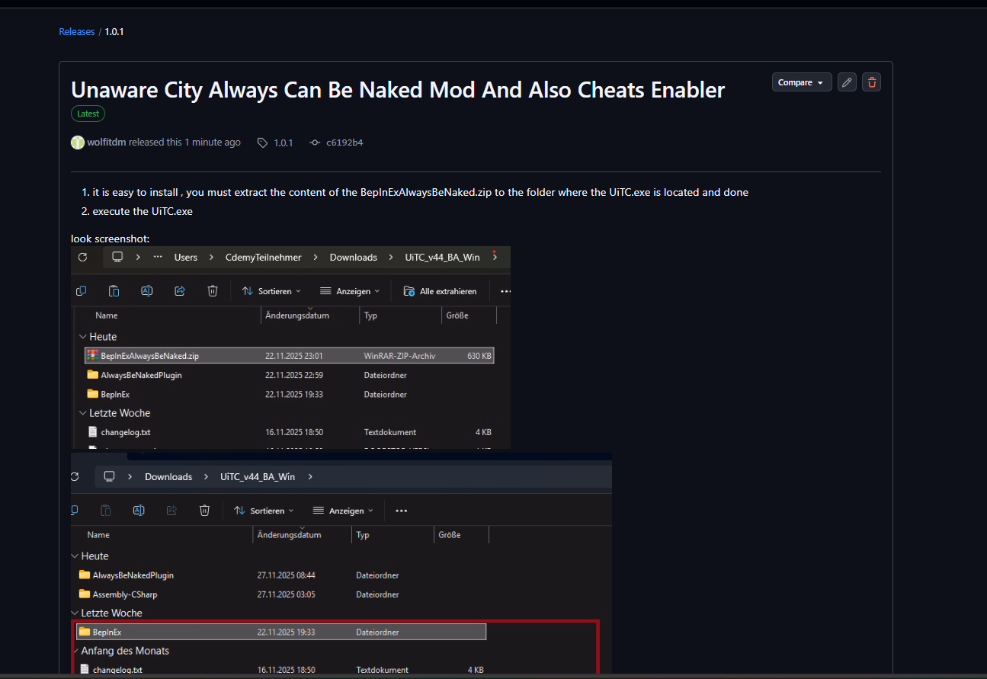
Task: Click the trash icon in the Alle extrahieren toolbar
Action: (x=213, y=291)
